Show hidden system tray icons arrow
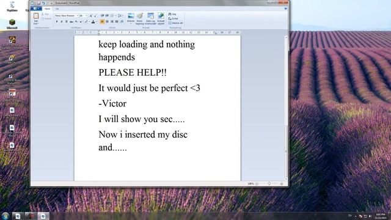The height and width of the screenshot is (220, 391). 356,216
